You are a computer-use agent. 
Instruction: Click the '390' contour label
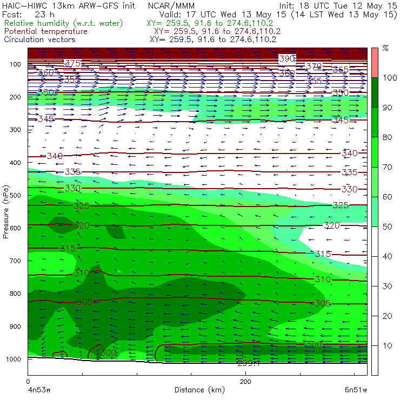(287, 59)
